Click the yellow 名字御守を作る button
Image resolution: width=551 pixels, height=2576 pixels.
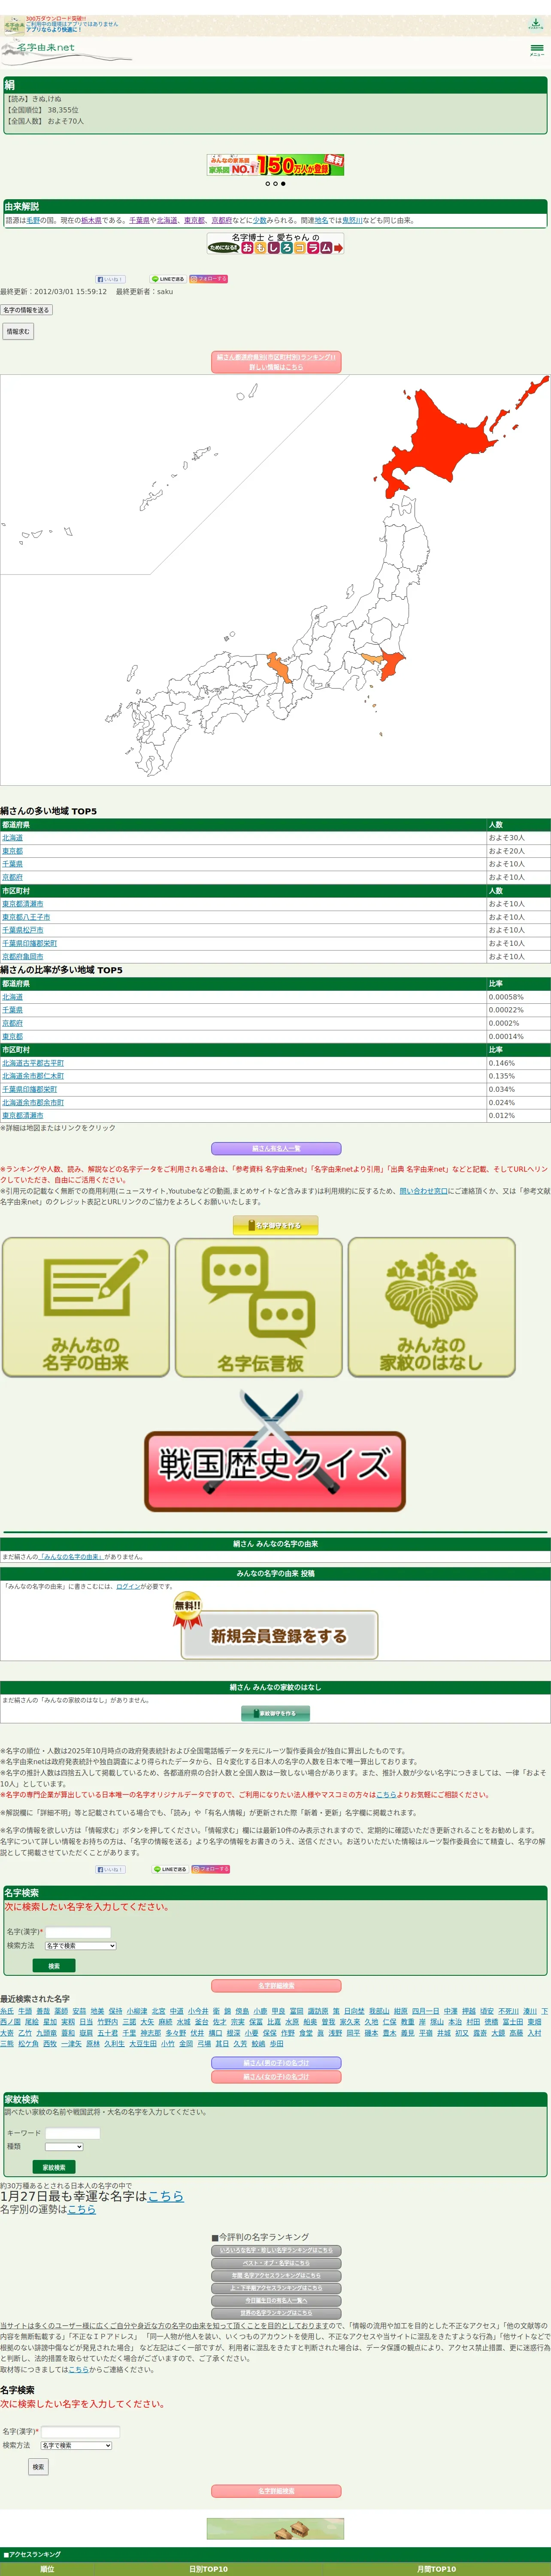click(276, 1225)
